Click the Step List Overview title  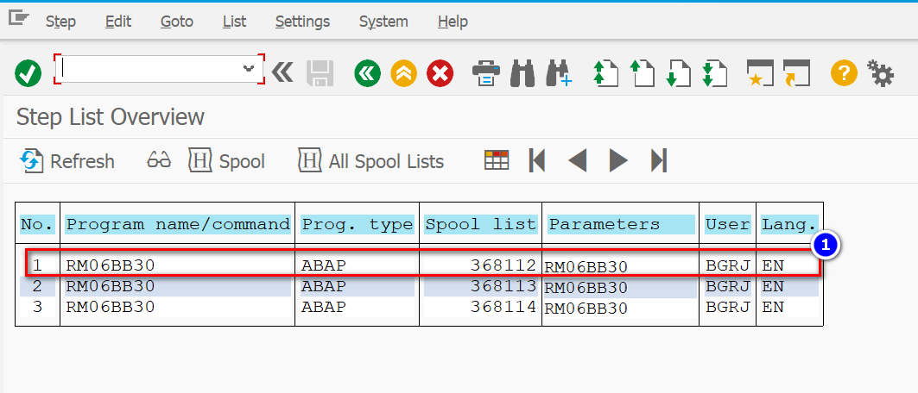click(x=111, y=117)
